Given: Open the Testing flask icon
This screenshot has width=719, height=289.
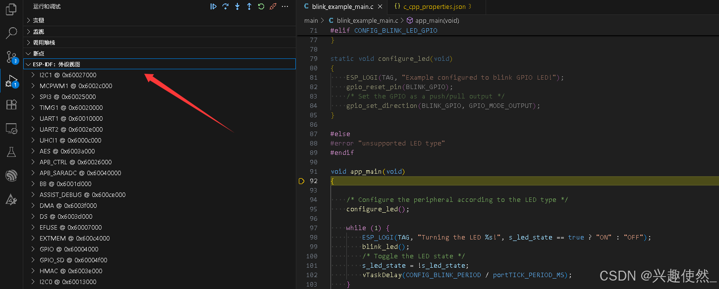Looking at the screenshot, I should pos(11,152).
